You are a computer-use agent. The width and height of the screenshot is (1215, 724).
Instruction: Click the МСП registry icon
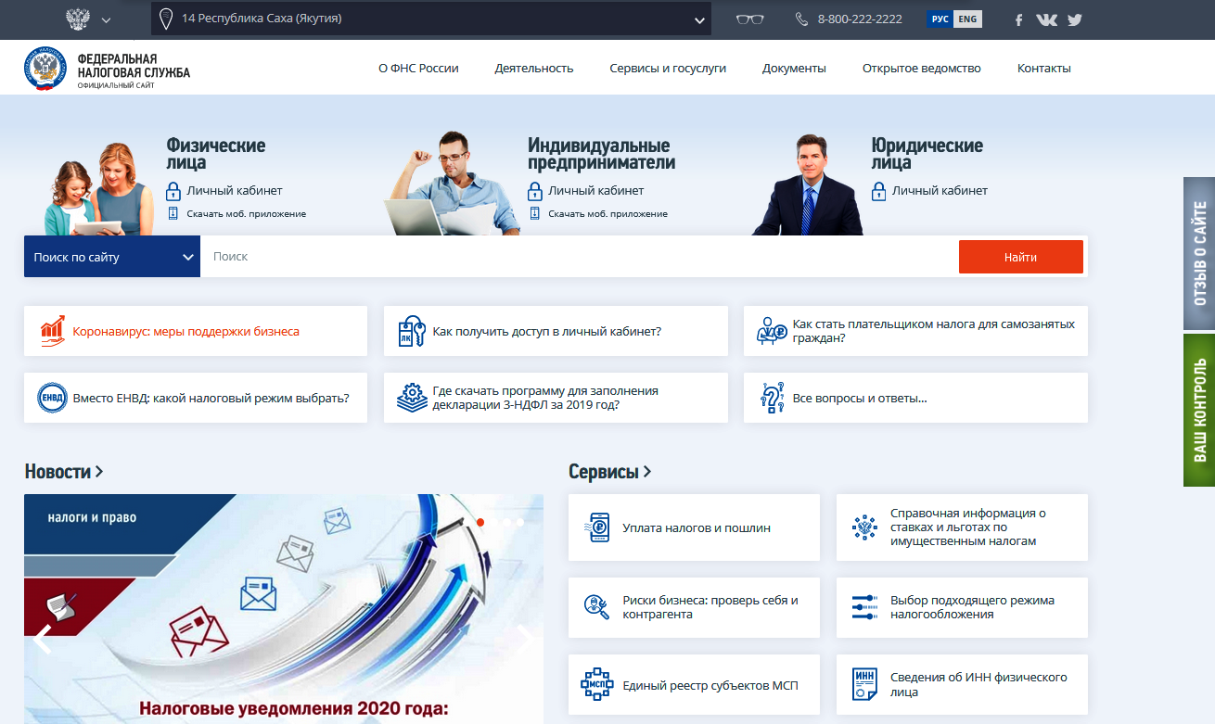click(596, 686)
